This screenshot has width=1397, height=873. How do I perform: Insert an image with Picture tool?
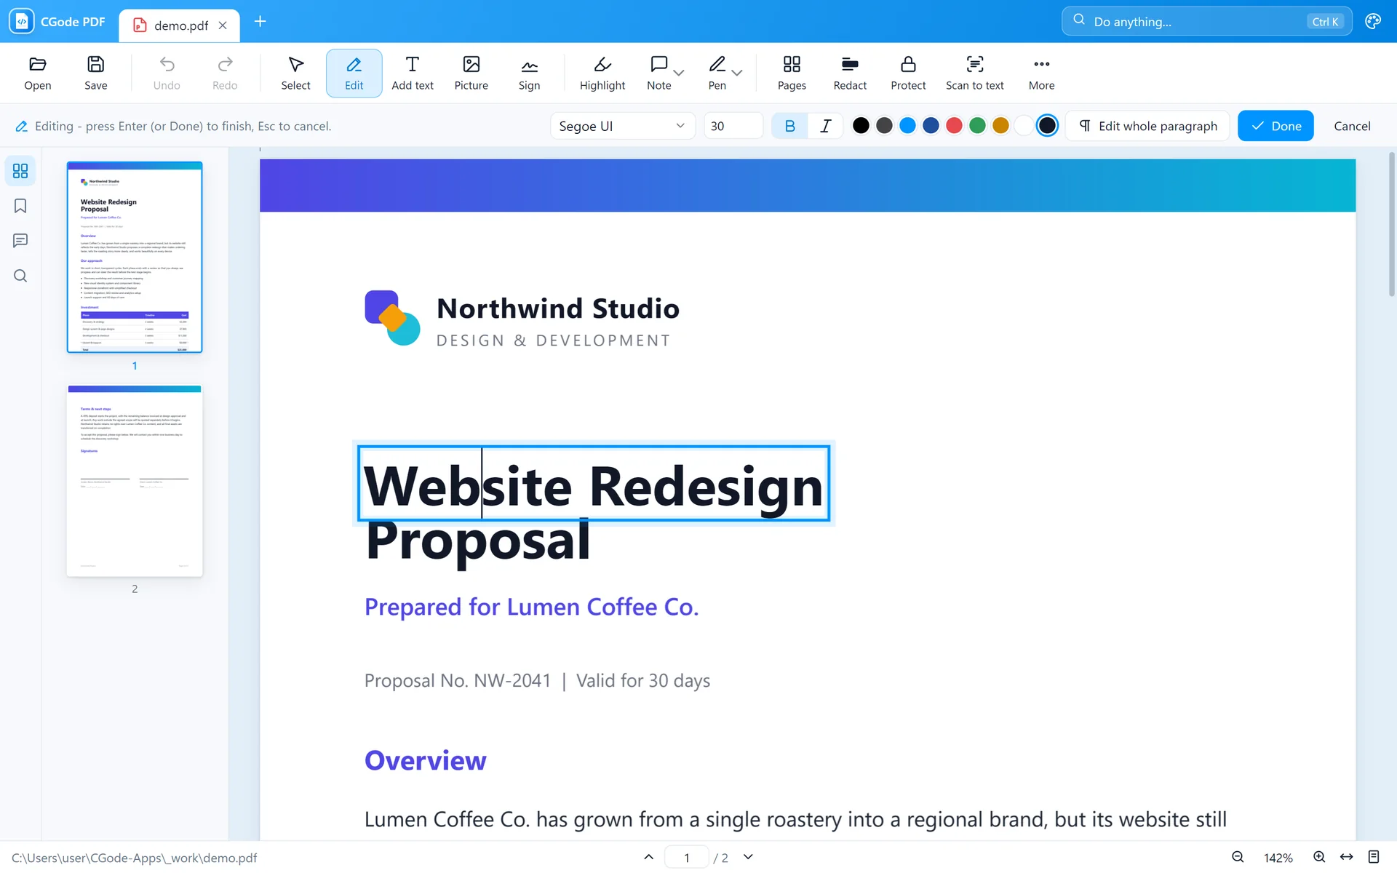point(471,73)
